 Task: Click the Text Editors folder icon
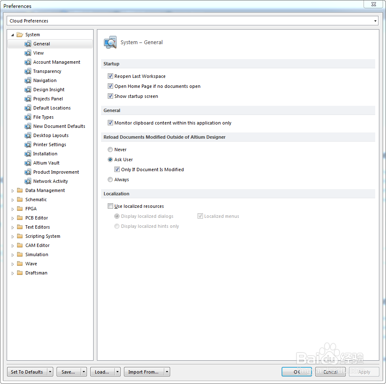pyautogui.click(x=20, y=227)
